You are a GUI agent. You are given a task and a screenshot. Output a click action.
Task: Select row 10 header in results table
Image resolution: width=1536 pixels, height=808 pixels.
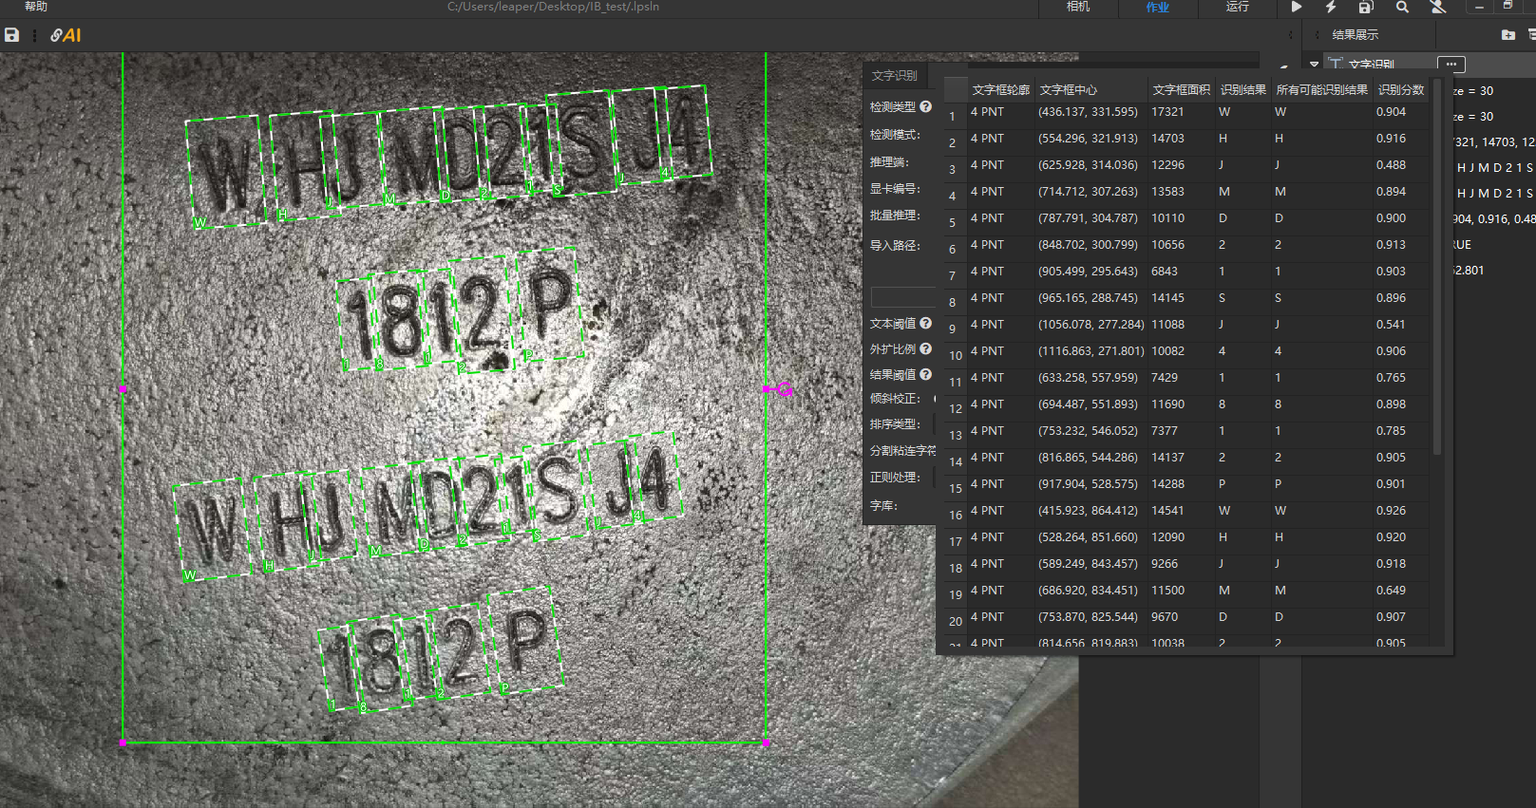pyautogui.click(x=955, y=355)
